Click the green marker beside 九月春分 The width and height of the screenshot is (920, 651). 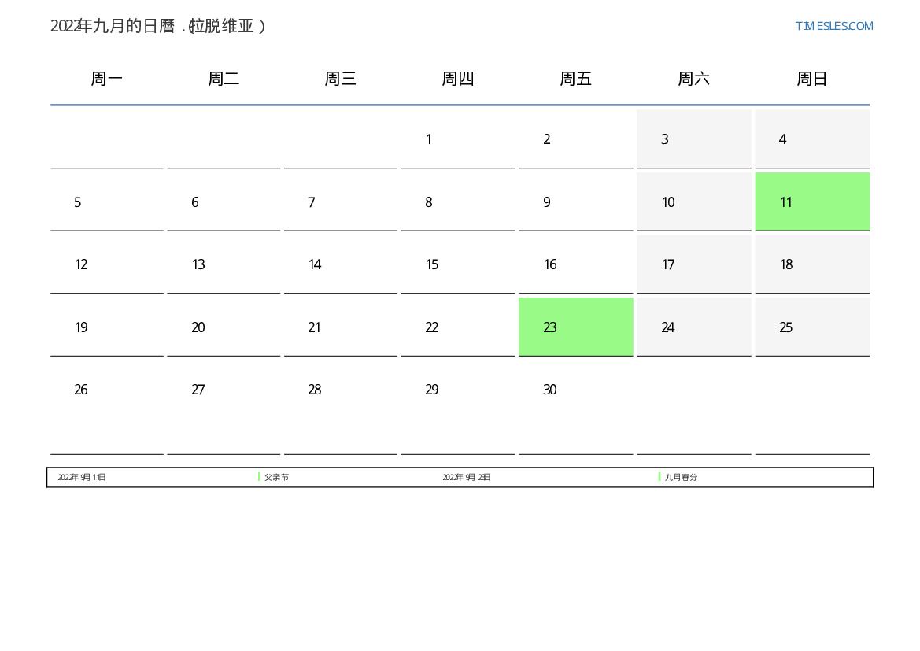pyautogui.click(x=660, y=477)
